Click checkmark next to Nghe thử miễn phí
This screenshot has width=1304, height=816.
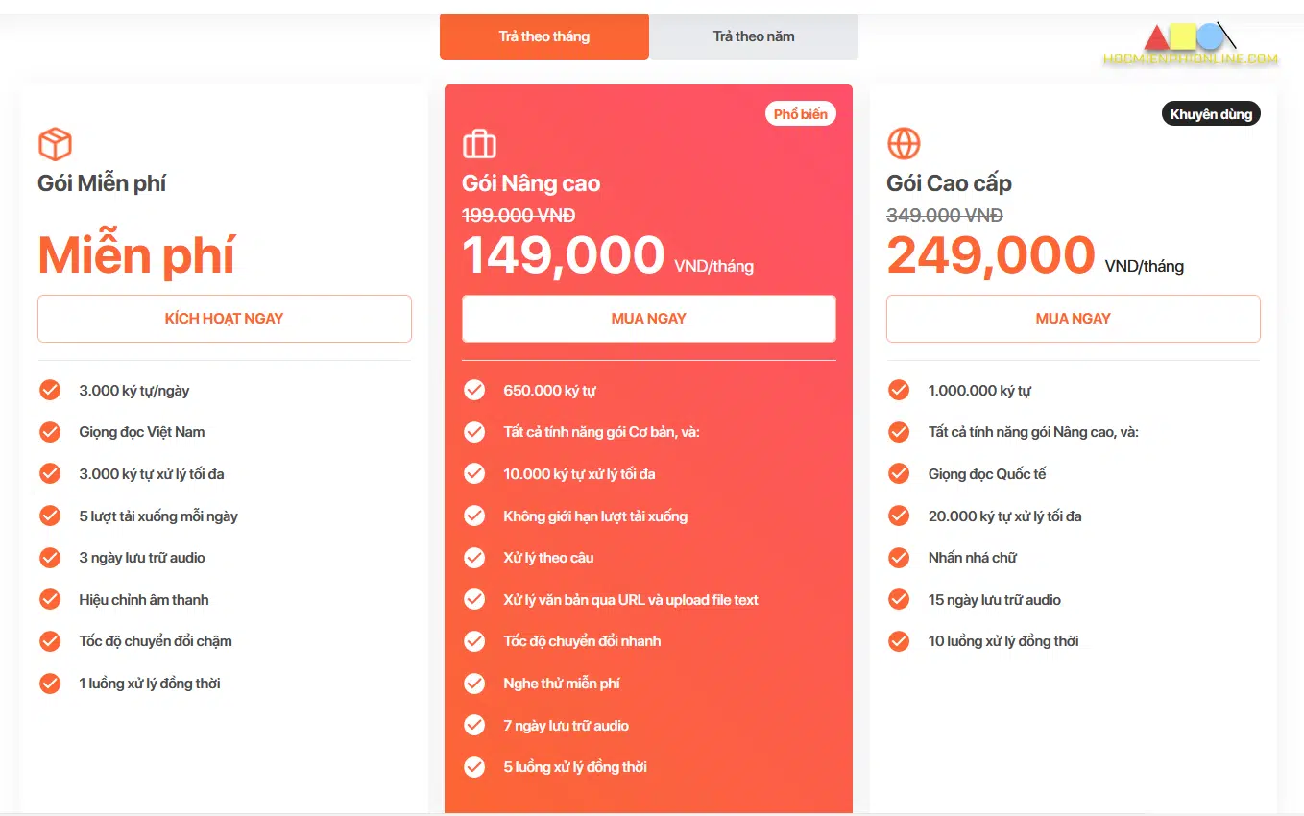(x=474, y=684)
